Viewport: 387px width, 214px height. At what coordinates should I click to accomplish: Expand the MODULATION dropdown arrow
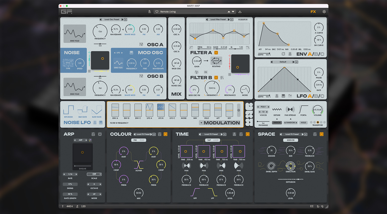tap(201, 123)
